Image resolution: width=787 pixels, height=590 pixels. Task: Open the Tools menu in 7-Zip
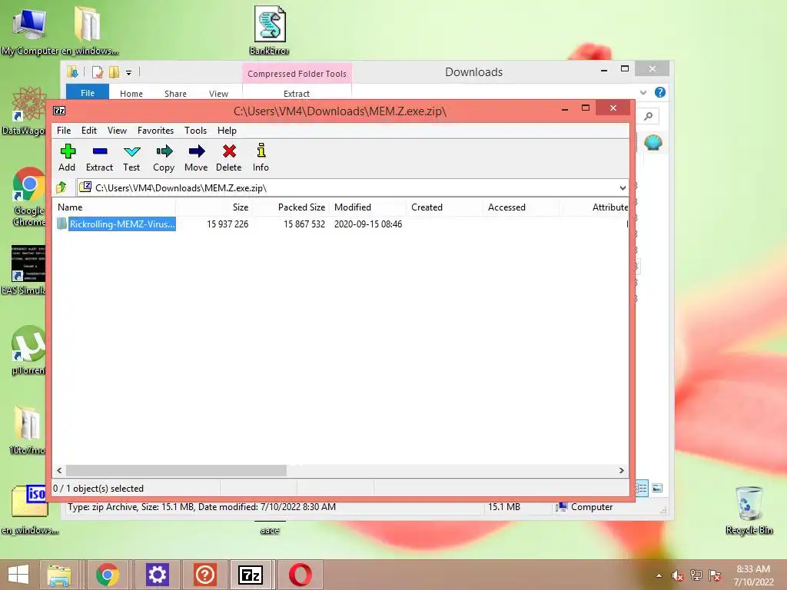195,131
